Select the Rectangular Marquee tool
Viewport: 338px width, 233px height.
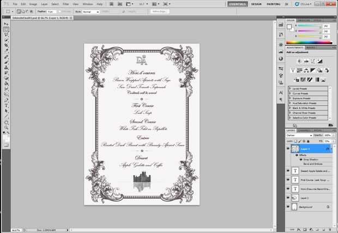[7, 29]
